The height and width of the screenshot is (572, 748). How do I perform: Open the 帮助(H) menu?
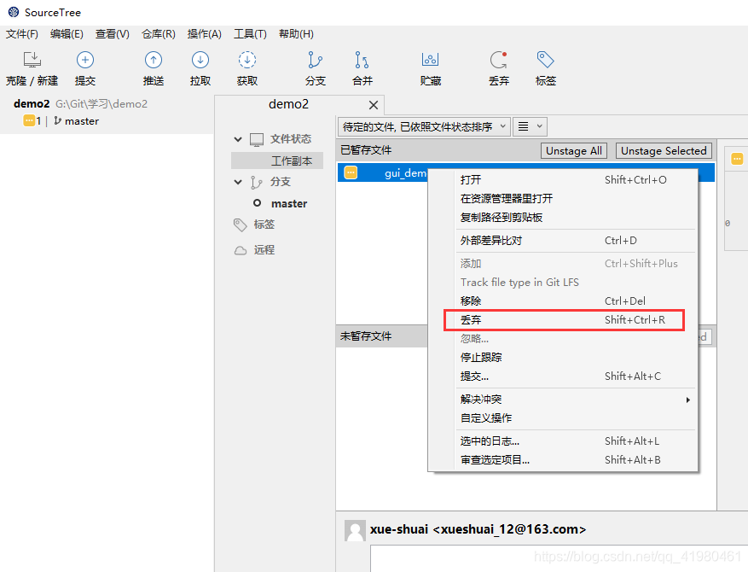coord(296,34)
